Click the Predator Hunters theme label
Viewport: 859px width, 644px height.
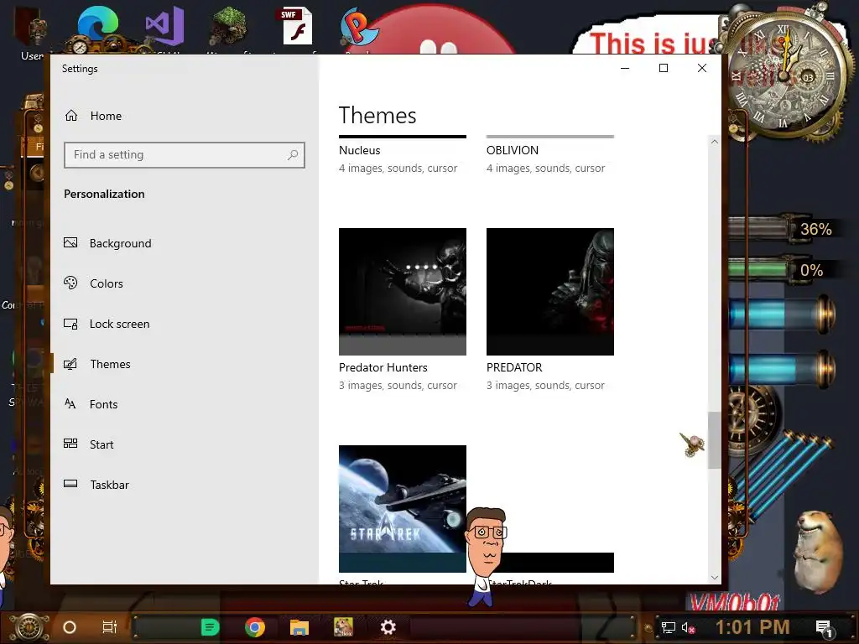point(383,367)
